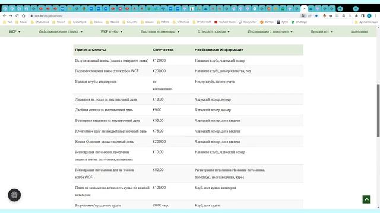Click the €75,00 amount cell
This screenshot has width=380, height=213.
[158, 131]
